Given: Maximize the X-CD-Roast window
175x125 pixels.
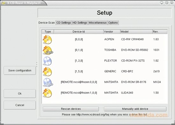Looking at the screenshot, I should tap(167, 3).
